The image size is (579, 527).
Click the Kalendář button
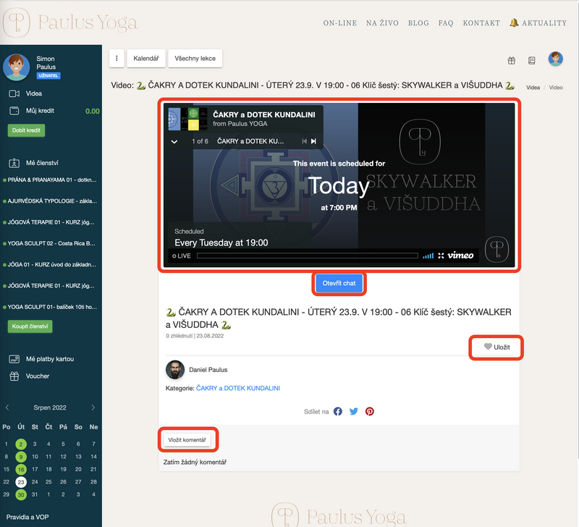click(146, 59)
